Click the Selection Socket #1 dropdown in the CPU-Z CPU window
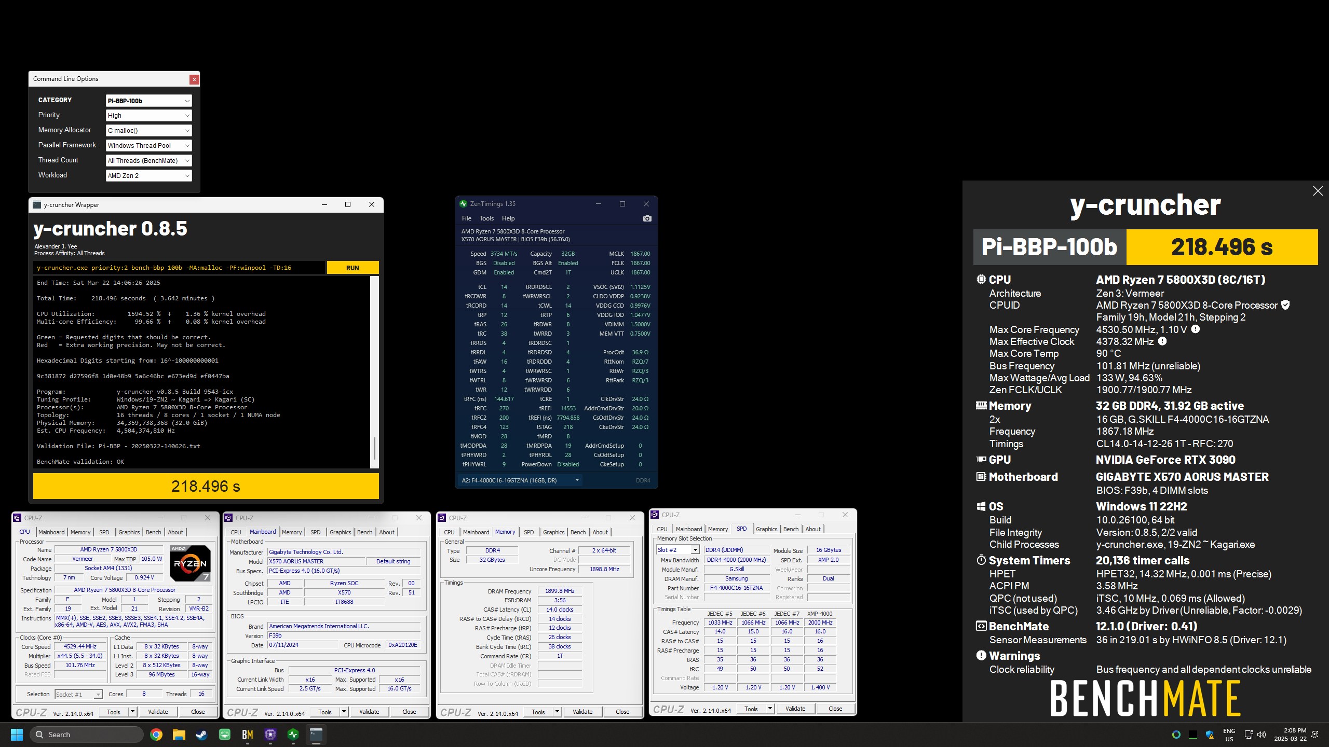 [78, 694]
